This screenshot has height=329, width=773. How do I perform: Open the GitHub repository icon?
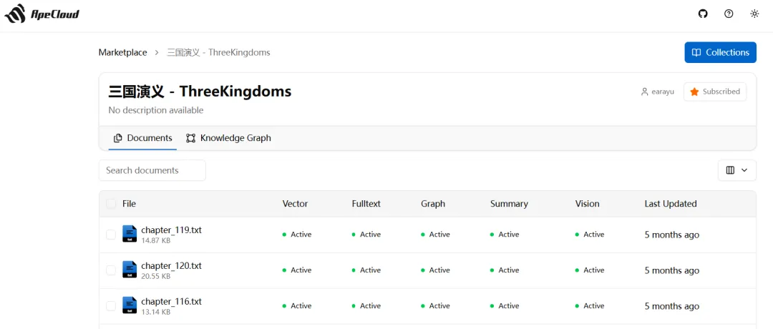coord(703,14)
